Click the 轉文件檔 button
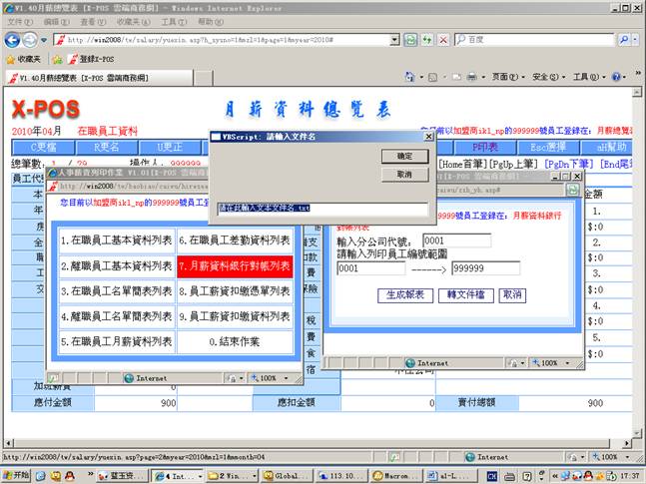 point(464,295)
